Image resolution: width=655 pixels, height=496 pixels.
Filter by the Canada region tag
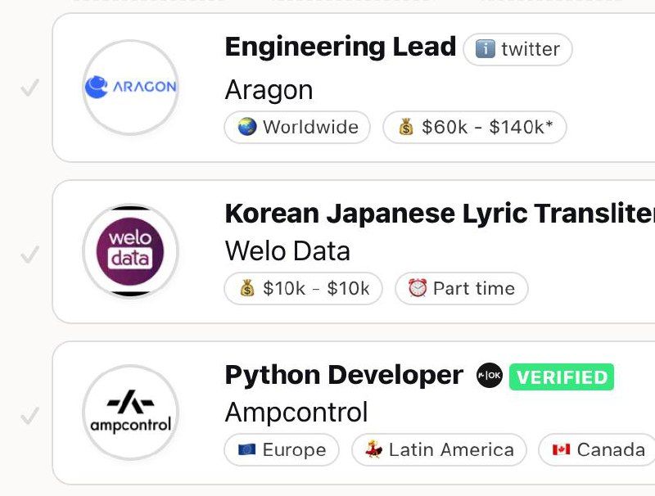click(x=598, y=449)
